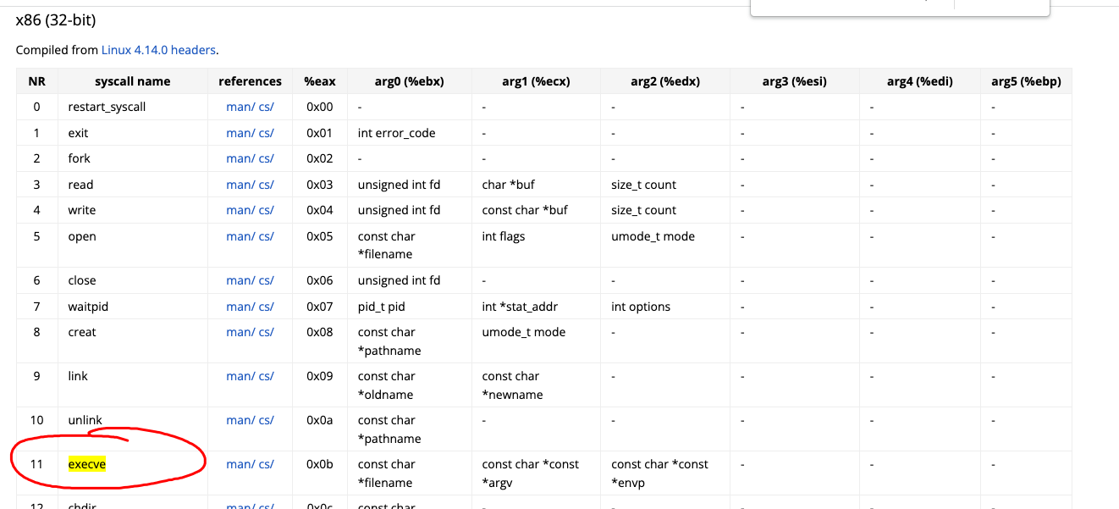Open the man page link for restart_syscall
The image size is (1119, 509).
click(x=240, y=107)
